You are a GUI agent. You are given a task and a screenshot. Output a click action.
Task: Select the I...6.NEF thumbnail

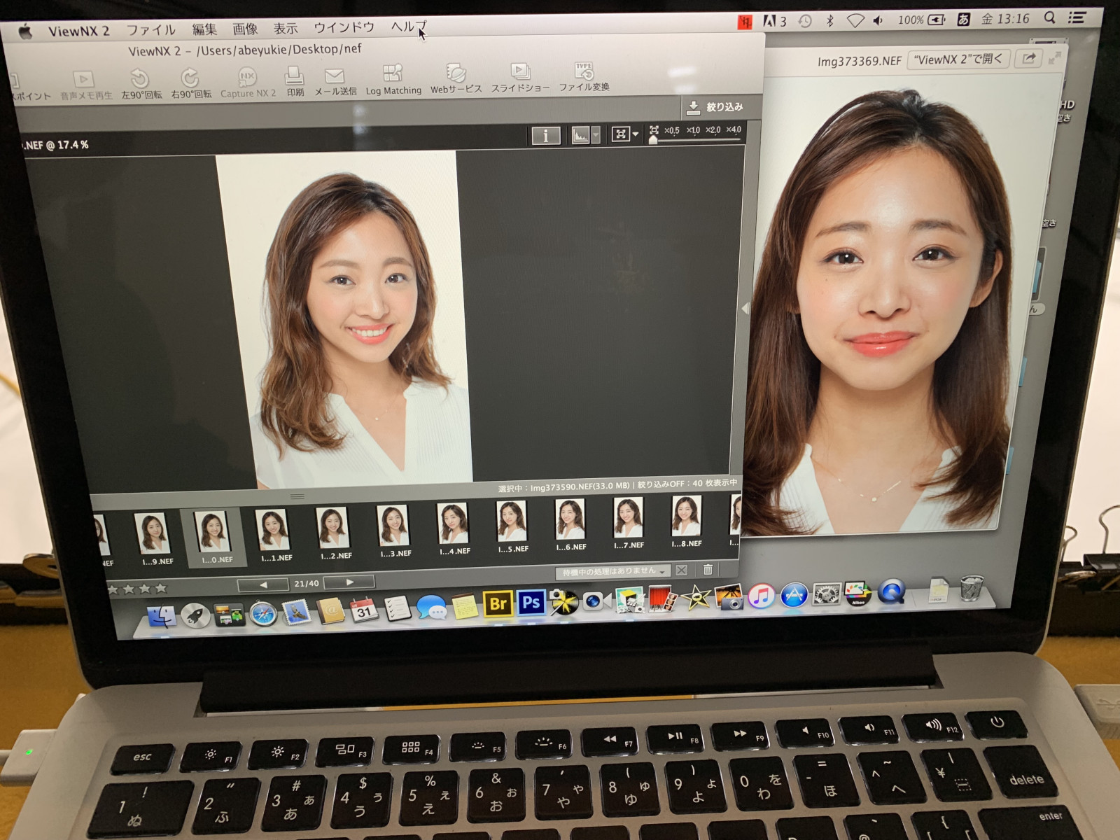click(570, 524)
